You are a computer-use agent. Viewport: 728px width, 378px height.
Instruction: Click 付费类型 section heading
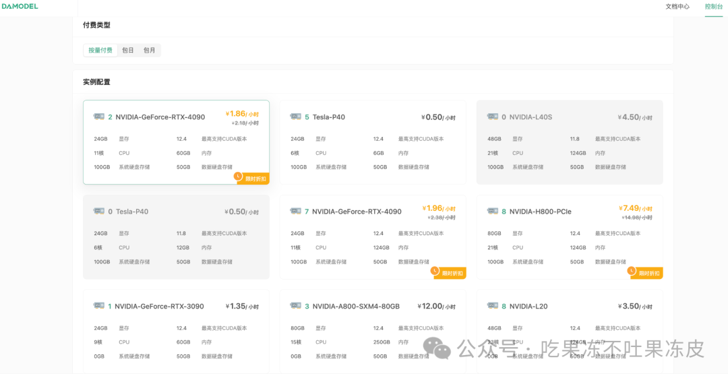pyautogui.click(x=96, y=25)
